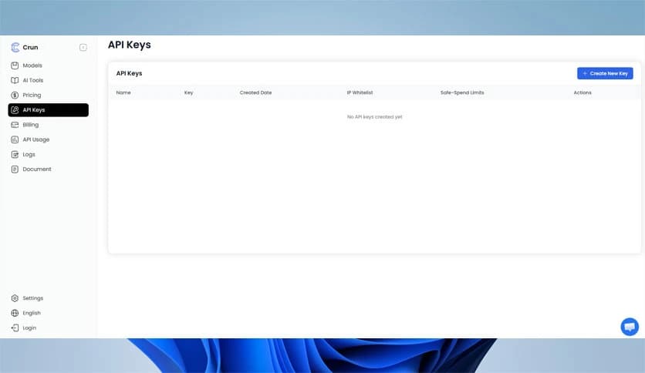This screenshot has height=373, width=645.
Task: Open the Billing page
Action: (x=30, y=125)
